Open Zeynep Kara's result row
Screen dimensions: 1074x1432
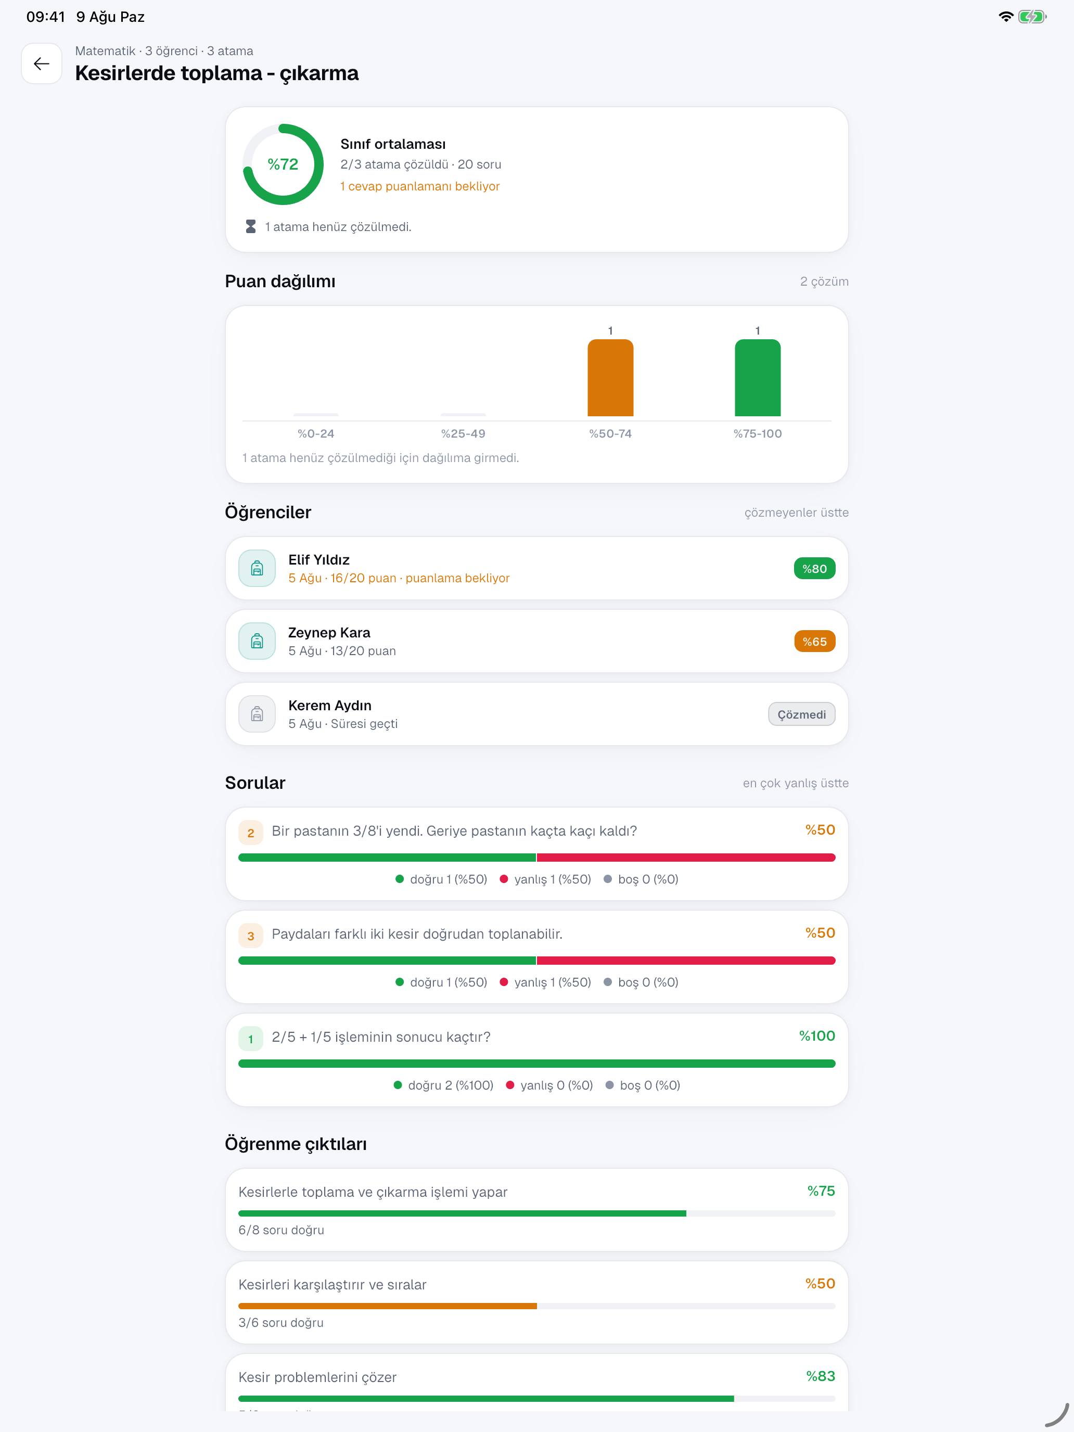tap(536, 642)
